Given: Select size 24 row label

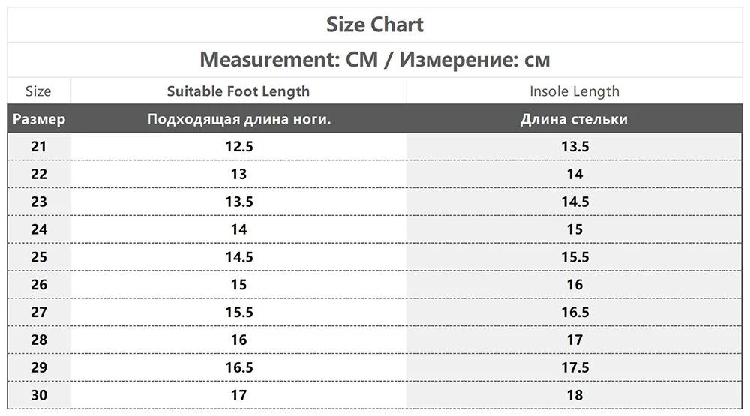Looking at the screenshot, I should [39, 229].
